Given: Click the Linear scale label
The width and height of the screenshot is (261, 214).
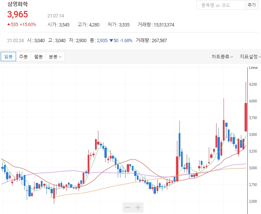Looking at the screenshot, I should click(253, 68).
